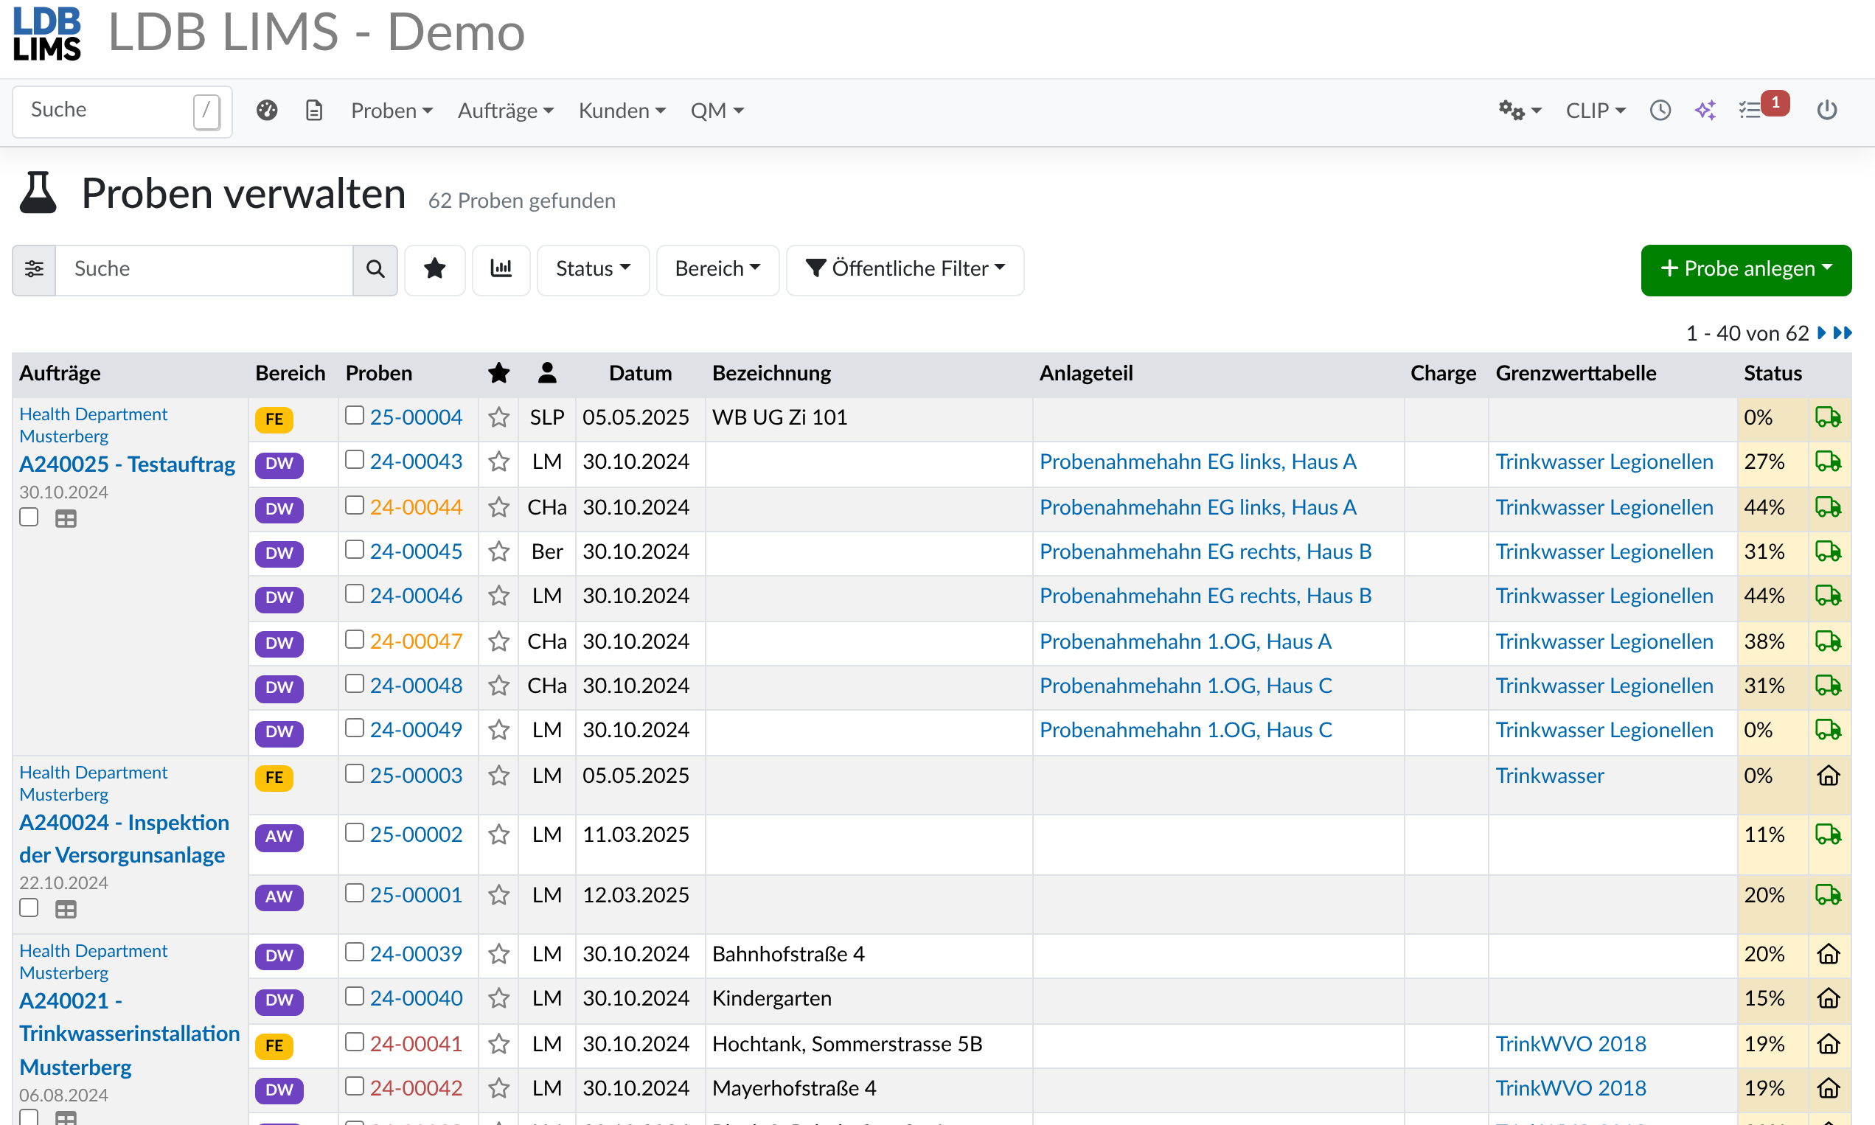Image resolution: width=1875 pixels, height=1125 pixels.
Task: Open the QM menu
Action: [x=717, y=111]
